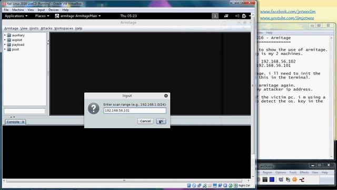Image resolution: width=337 pixels, height=190 pixels.
Task: Click the green file-format icon in CamStudio toolbar
Action: click(x=288, y=179)
